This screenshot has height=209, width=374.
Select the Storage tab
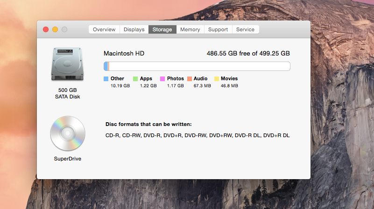click(x=162, y=29)
